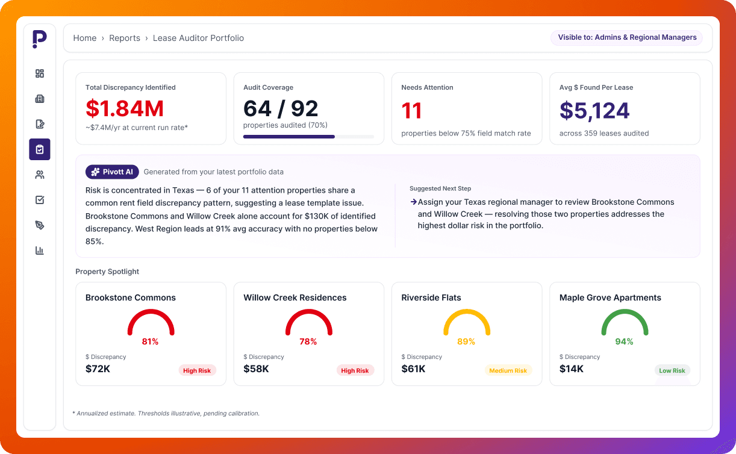Image resolution: width=736 pixels, height=454 pixels.
Task: Click the Pivott P logo
Action: 39,39
